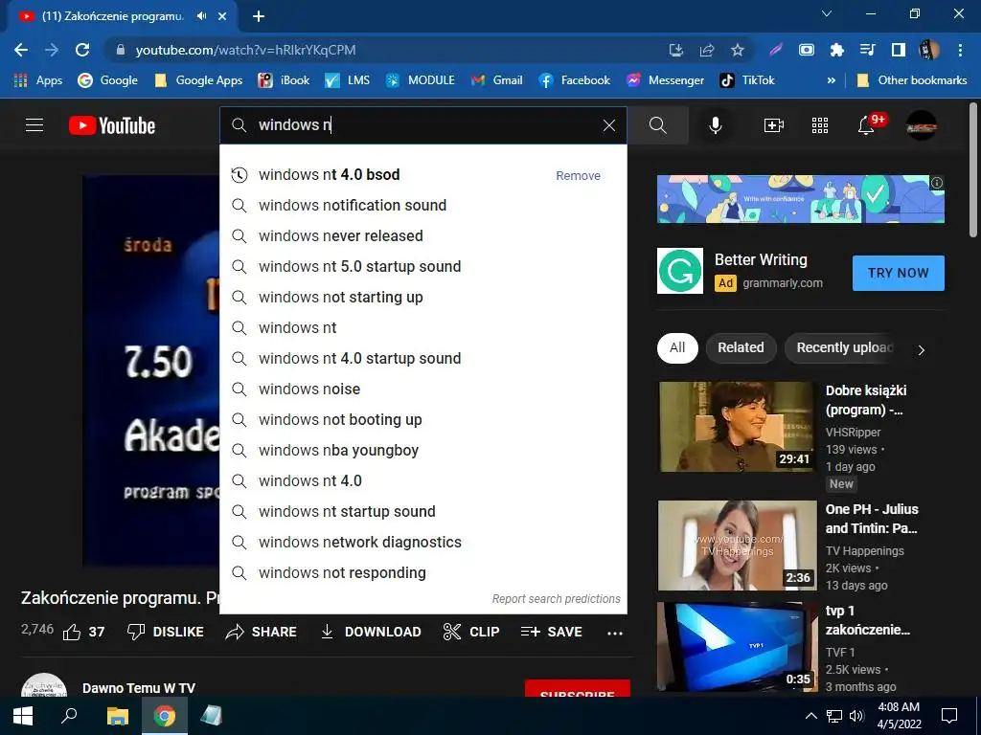The width and height of the screenshot is (981, 735).
Task: Choose suggestion "windows noise"
Action: [422, 390]
